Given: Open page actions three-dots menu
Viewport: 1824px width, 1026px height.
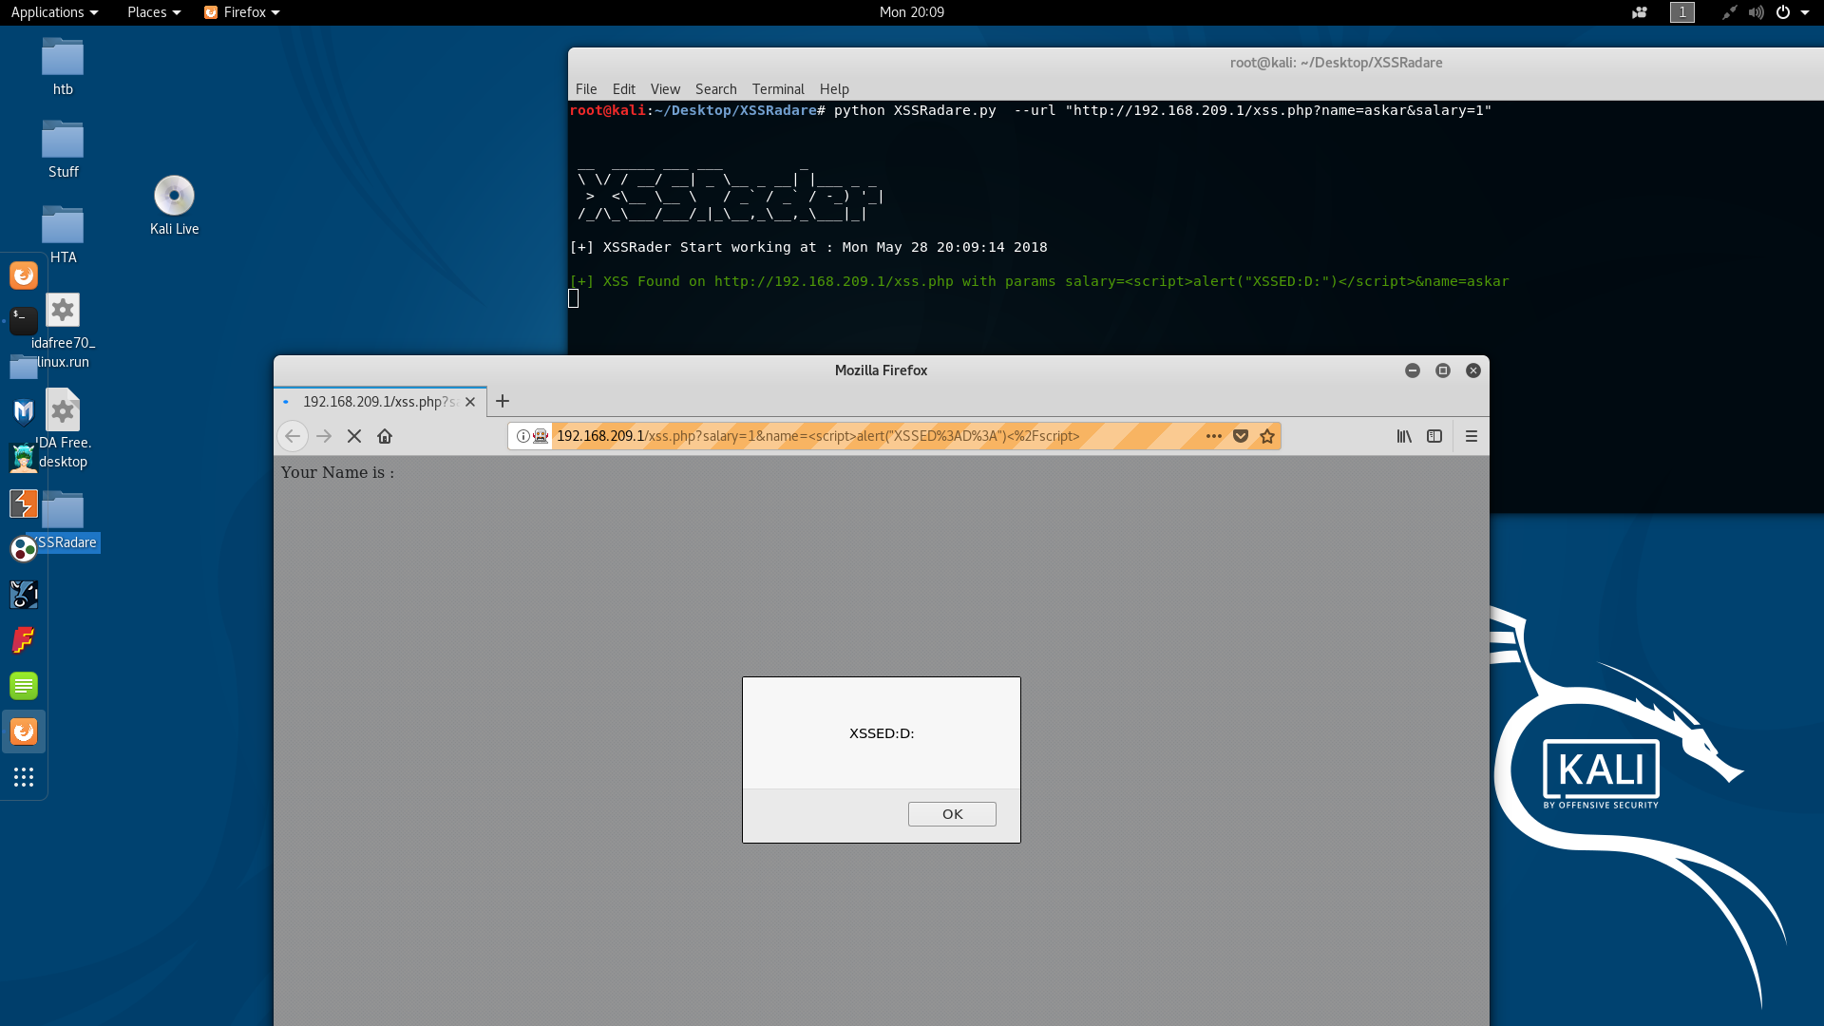Looking at the screenshot, I should (1214, 436).
